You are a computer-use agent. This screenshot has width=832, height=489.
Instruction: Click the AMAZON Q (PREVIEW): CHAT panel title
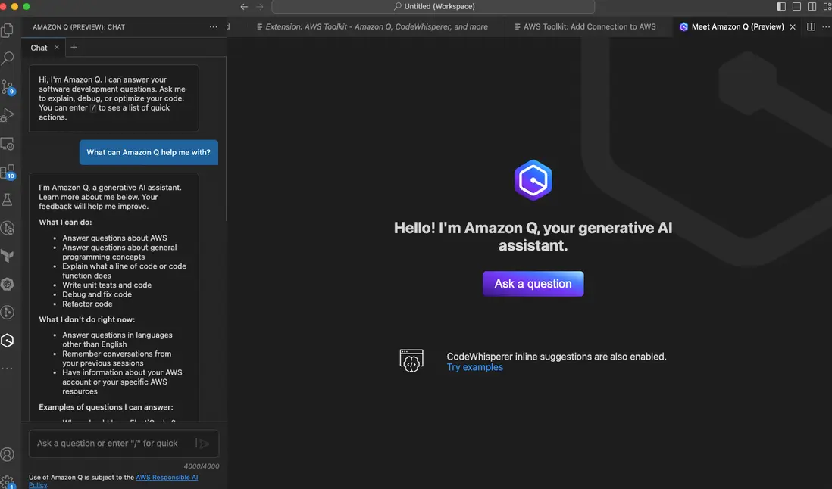point(79,27)
